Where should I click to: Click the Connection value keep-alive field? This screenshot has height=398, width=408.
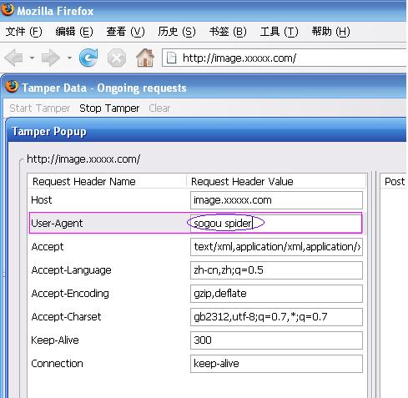tap(276, 364)
